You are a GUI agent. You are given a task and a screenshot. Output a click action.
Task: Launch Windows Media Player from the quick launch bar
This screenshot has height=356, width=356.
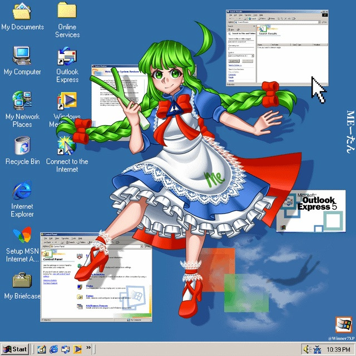click(x=77, y=349)
